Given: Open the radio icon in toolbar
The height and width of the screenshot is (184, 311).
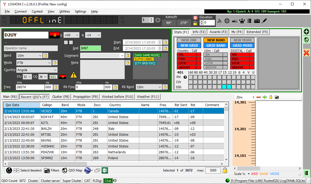Looking at the screenshot, I should pyautogui.click(x=257, y=21).
